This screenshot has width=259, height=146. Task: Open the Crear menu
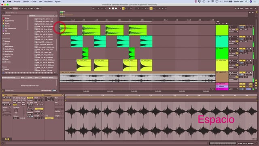[x=34, y=2]
